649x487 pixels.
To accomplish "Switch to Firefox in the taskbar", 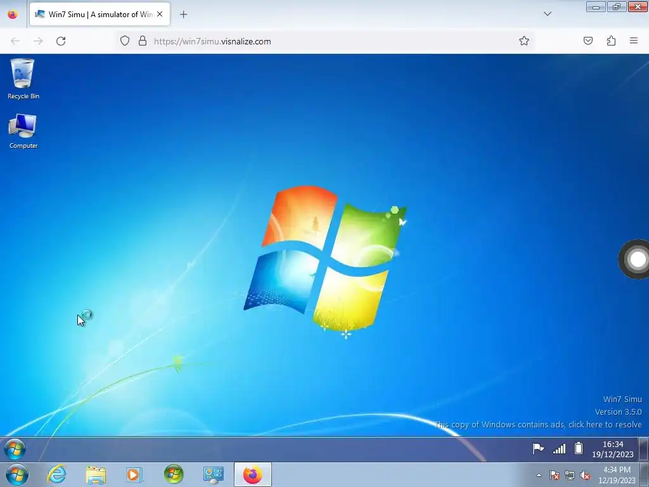I will [252, 474].
